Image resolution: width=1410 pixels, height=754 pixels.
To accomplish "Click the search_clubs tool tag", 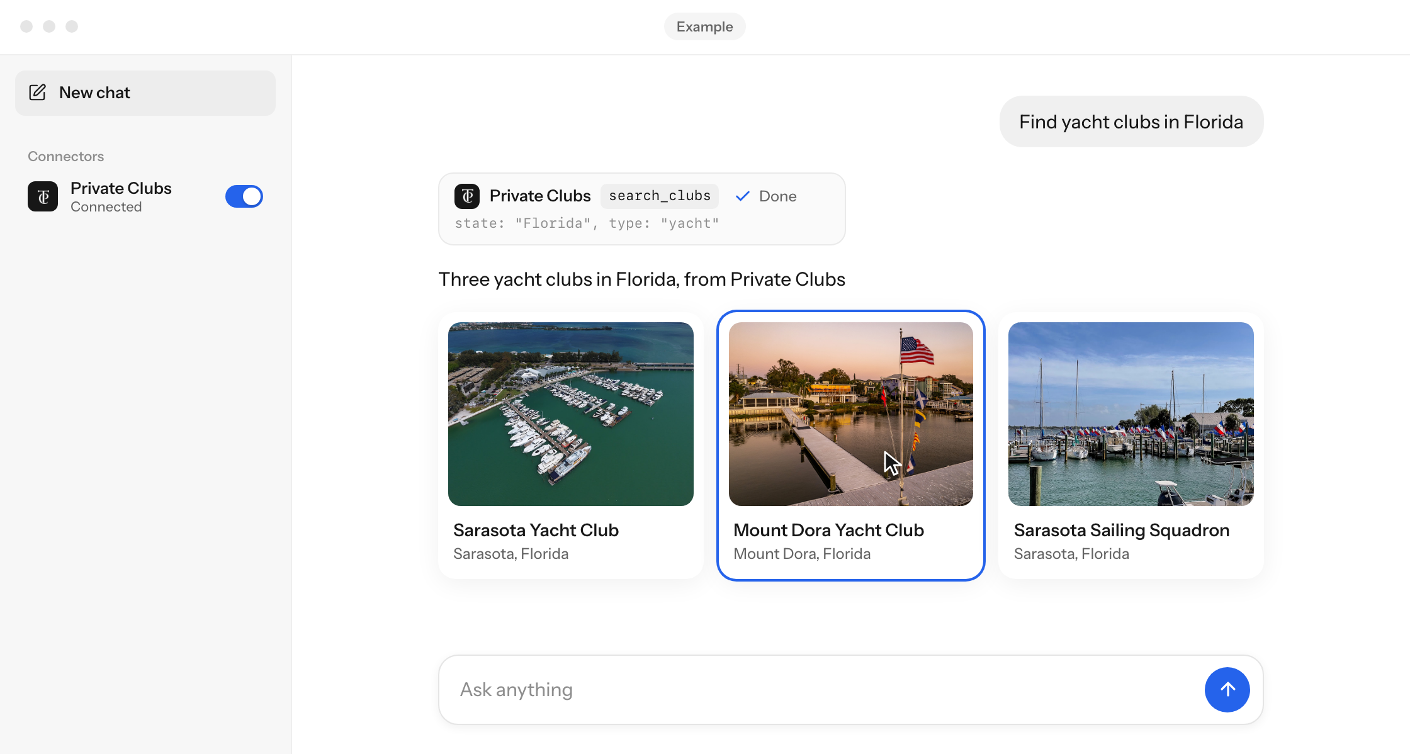I will [x=660, y=196].
